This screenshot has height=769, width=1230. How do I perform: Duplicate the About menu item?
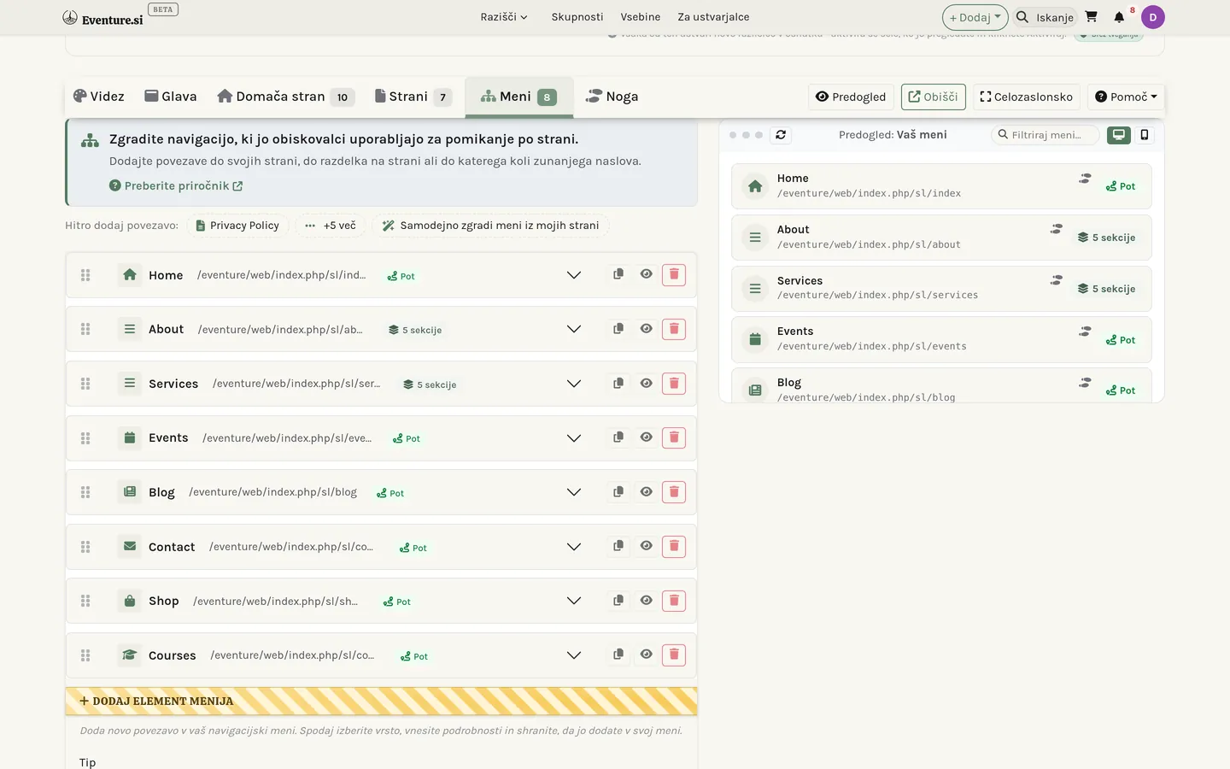(x=618, y=329)
